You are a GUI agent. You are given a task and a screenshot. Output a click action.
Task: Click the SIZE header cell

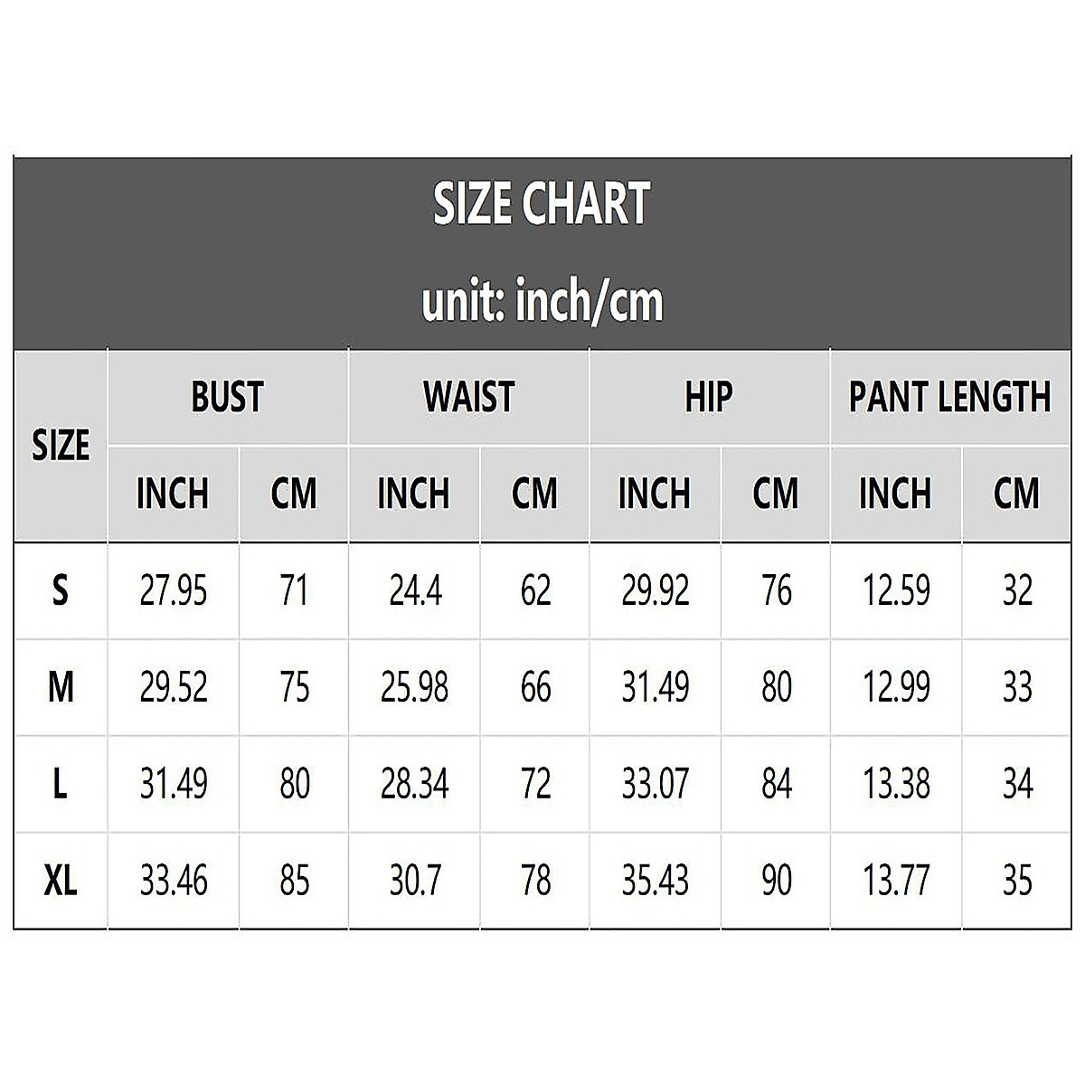(61, 446)
